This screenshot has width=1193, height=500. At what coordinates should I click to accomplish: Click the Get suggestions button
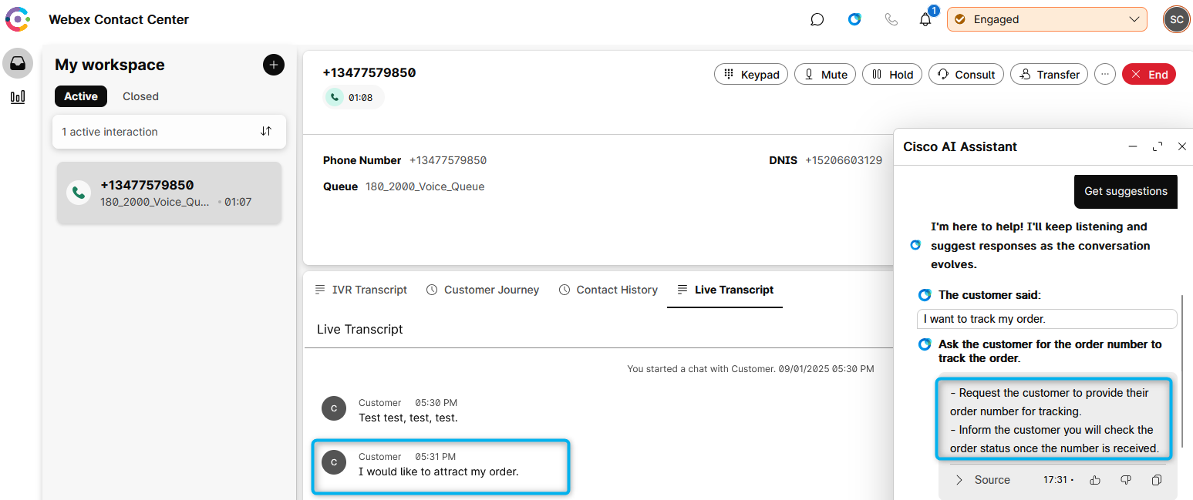pos(1125,191)
